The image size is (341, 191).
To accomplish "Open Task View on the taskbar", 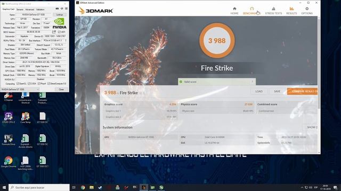I will pos(74,187).
